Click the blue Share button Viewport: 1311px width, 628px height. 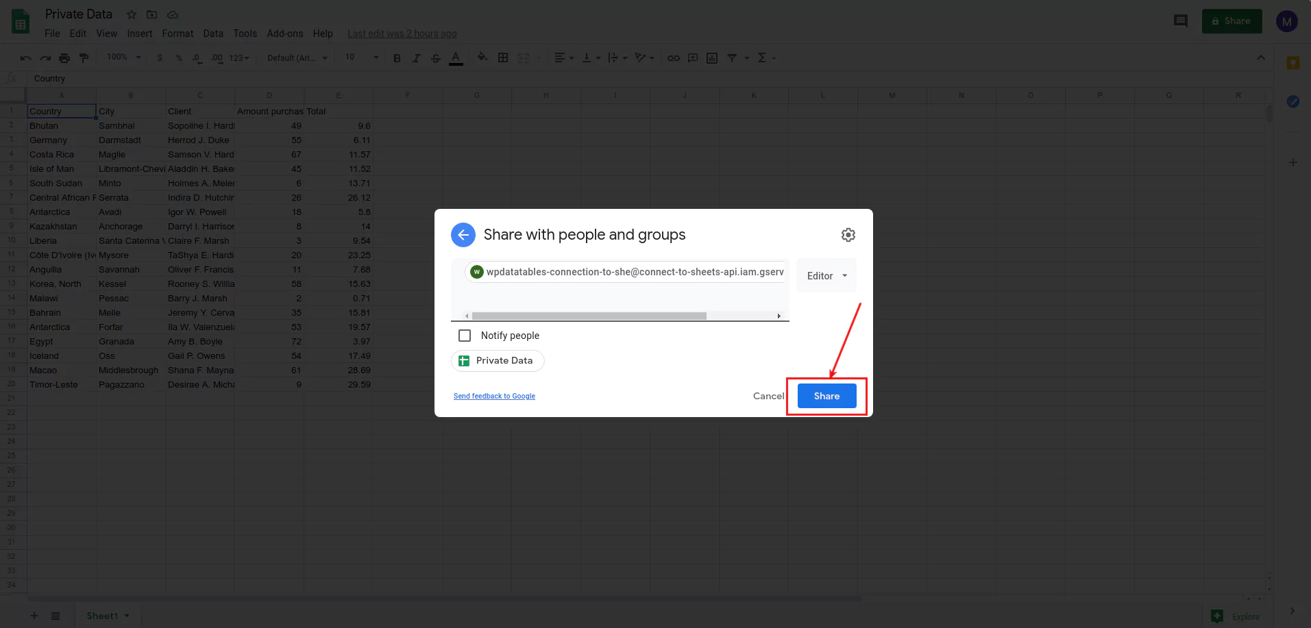pos(826,396)
